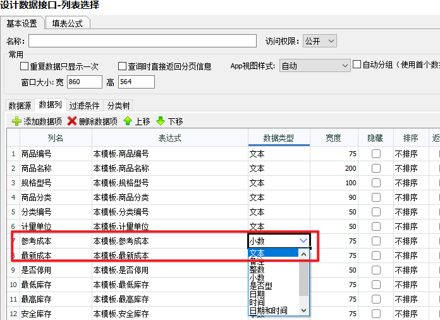
Task: Click expression cell 本模板.是否停用
Action: click(170, 270)
